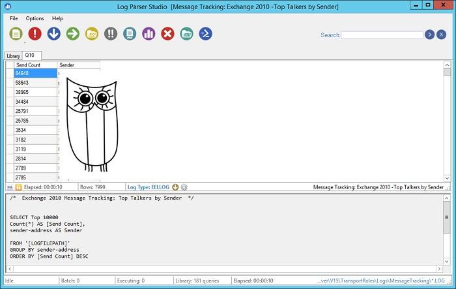Open log type settings gear icon

tap(184, 187)
